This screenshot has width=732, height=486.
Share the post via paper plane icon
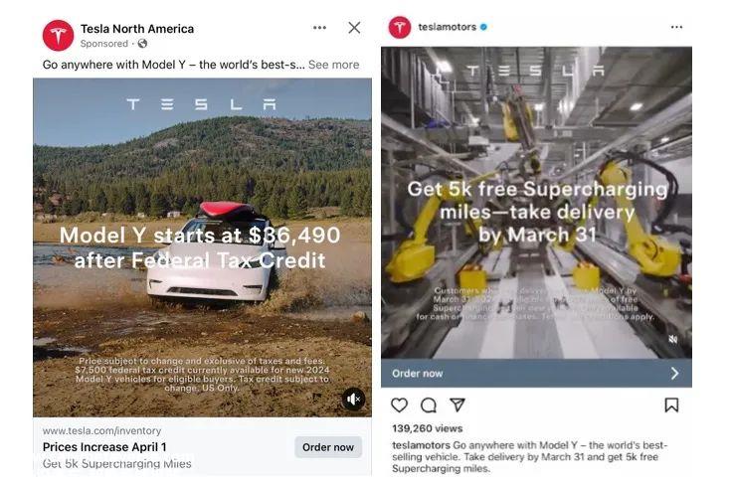pos(457,405)
